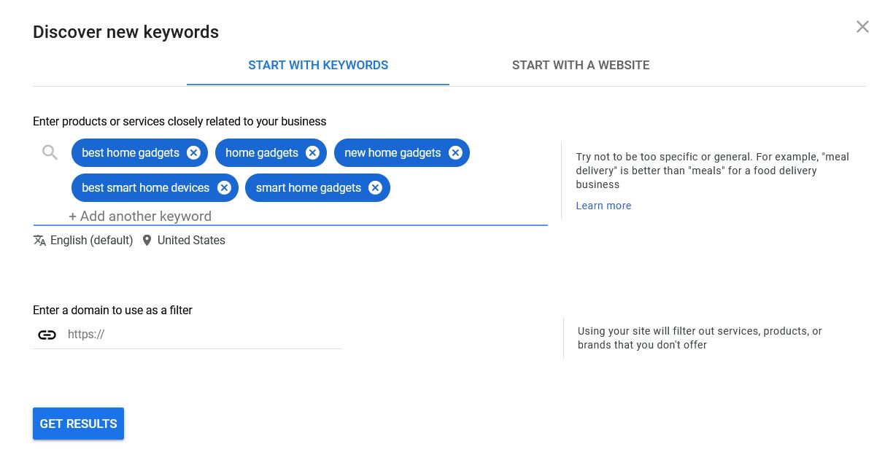Change the United States location setting
Image resolution: width=893 pixels, height=452 pixels.
[x=191, y=240]
